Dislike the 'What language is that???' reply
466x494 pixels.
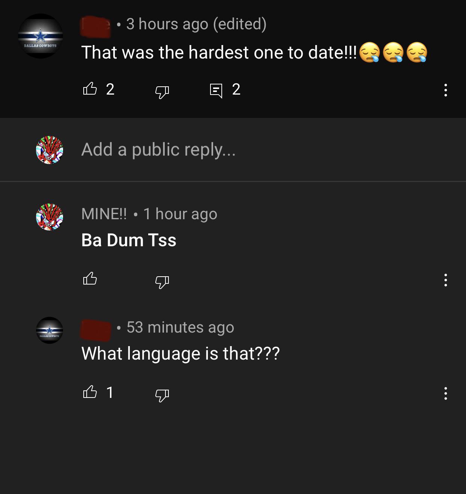[x=162, y=395]
